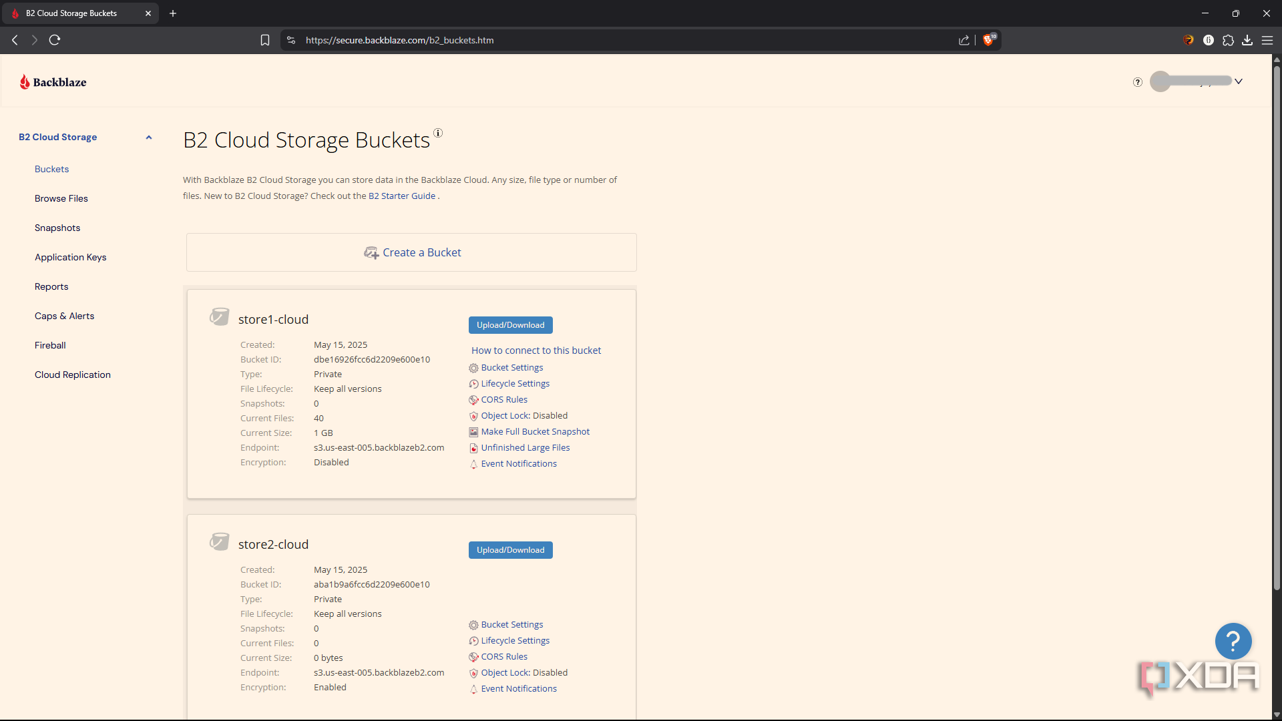Go back with browser back arrow
This screenshot has height=721, width=1282.
(15, 40)
